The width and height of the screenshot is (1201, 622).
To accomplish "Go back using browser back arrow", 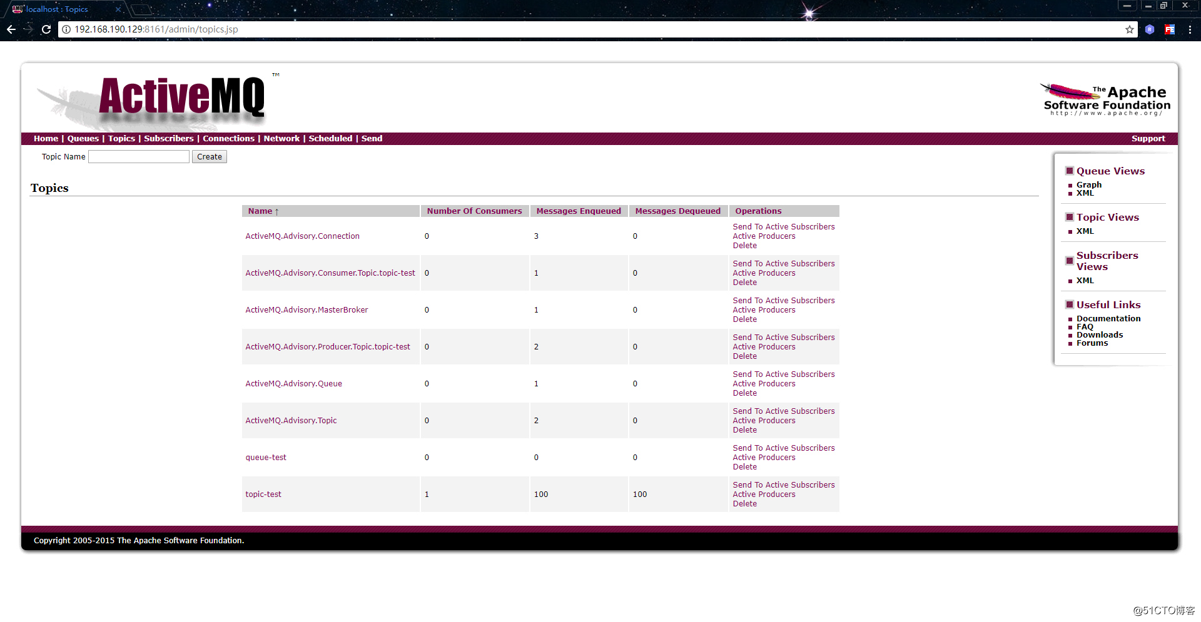I will pyautogui.click(x=11, y=29).
